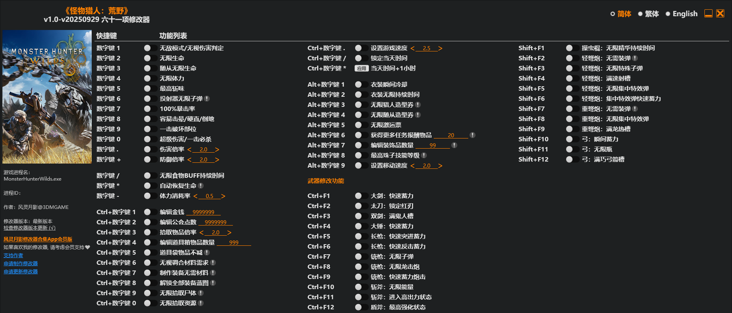This screenshot has width=732, height=313.
Task: Decrease 设置游戏速度 with left arrow
Action: coord(413,49)
